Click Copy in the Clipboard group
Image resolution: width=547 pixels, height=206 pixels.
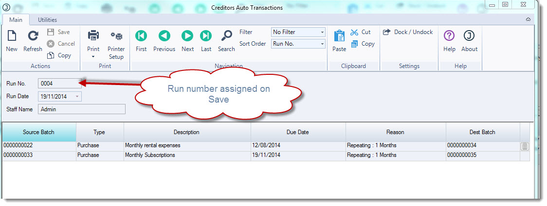tap(363, 44)
